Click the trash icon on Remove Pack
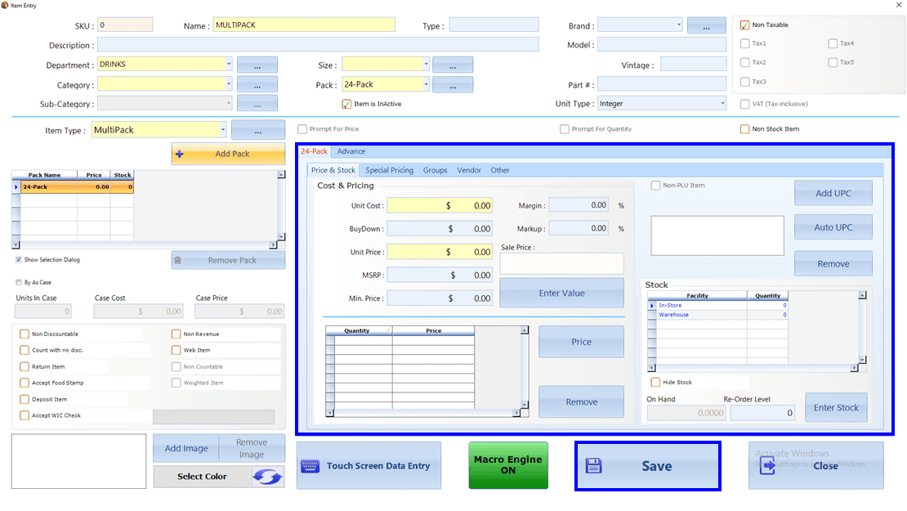This screenshot has width=907, height=511. coord(177,261)
